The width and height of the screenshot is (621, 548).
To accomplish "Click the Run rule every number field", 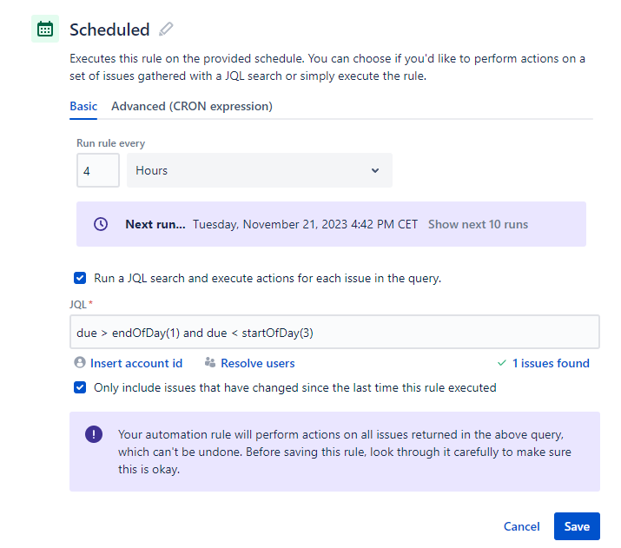I will point(97,170).
